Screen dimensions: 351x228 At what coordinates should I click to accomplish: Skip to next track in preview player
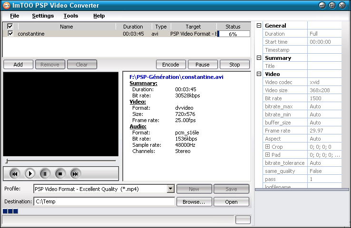coord(75,174)
